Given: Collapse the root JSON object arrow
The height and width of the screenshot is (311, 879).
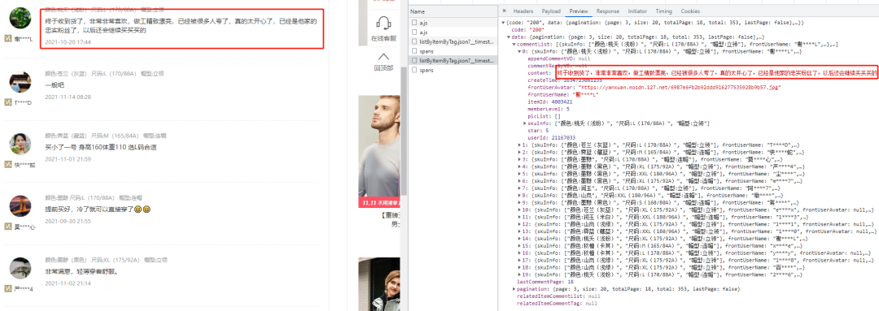Looking at the screenshot, I should (x=504, y=22).
